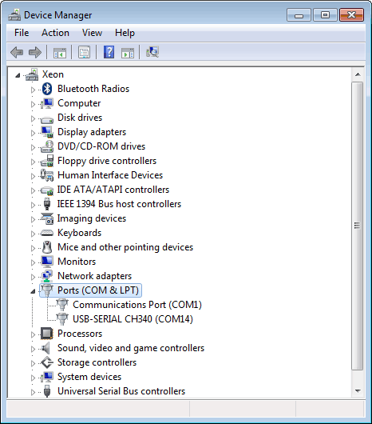Screen dimensions: 372x424
Task: Expand Universal Serial Bus controllers
Action: pyautogui.click(x=33, y=392)
